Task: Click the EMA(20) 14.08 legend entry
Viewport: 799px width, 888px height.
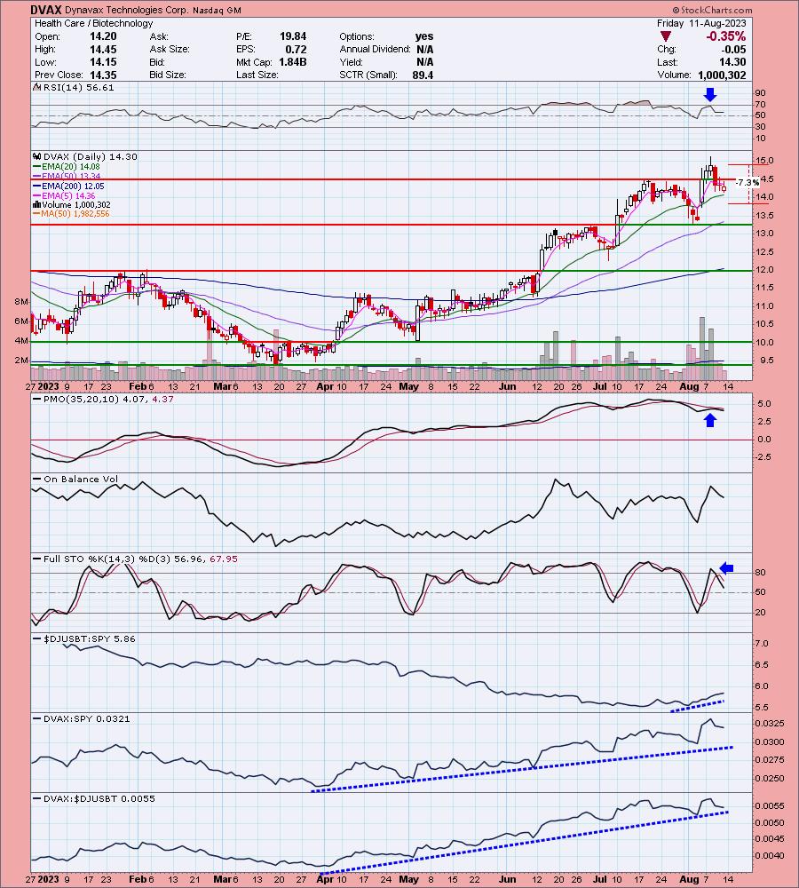Action: click(67, 167)
